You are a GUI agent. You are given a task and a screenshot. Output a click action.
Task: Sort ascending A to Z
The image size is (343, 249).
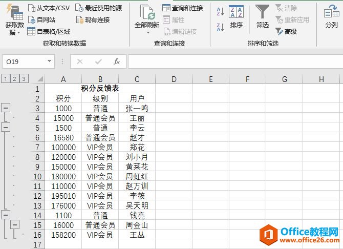point(220,11)
